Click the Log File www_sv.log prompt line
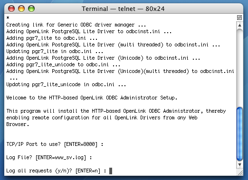This screenshot has width=248, height=180. tap(49, 157)
